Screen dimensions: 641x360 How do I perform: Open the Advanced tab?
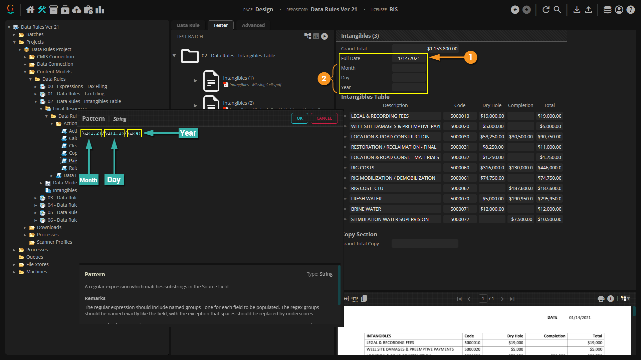coord(253,25)
